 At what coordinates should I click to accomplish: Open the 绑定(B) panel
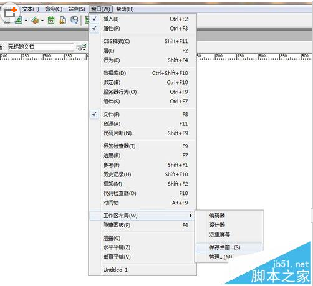(x=143, y=83)
